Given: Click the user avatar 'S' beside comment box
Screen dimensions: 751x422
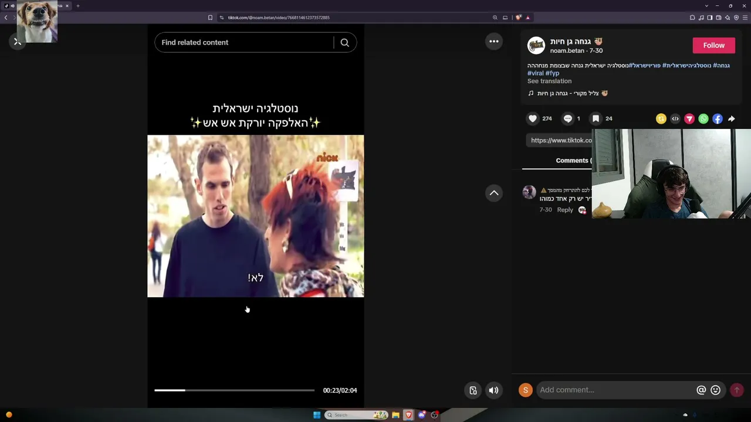Looking at the screenshot, I should coord(526,390).
